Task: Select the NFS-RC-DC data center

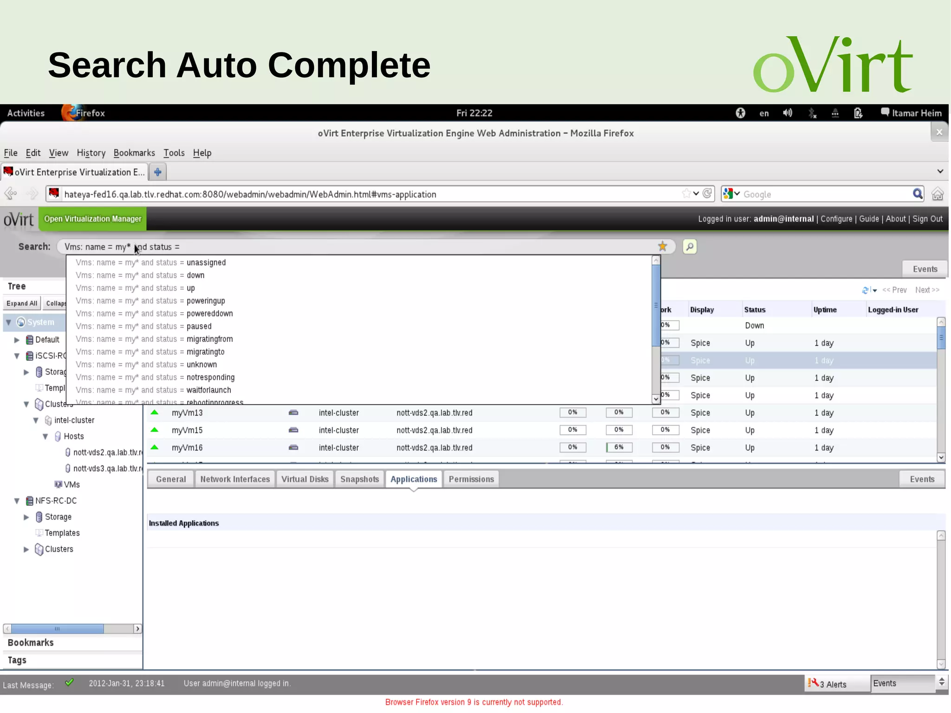Action: (x=56, y=501)
